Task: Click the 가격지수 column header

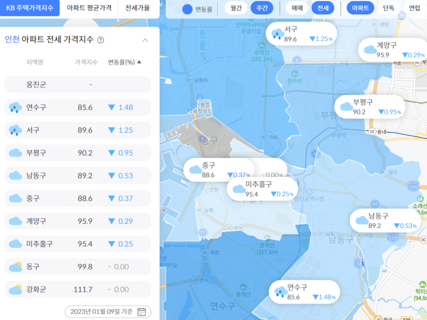Action: [x=86, y=62]
